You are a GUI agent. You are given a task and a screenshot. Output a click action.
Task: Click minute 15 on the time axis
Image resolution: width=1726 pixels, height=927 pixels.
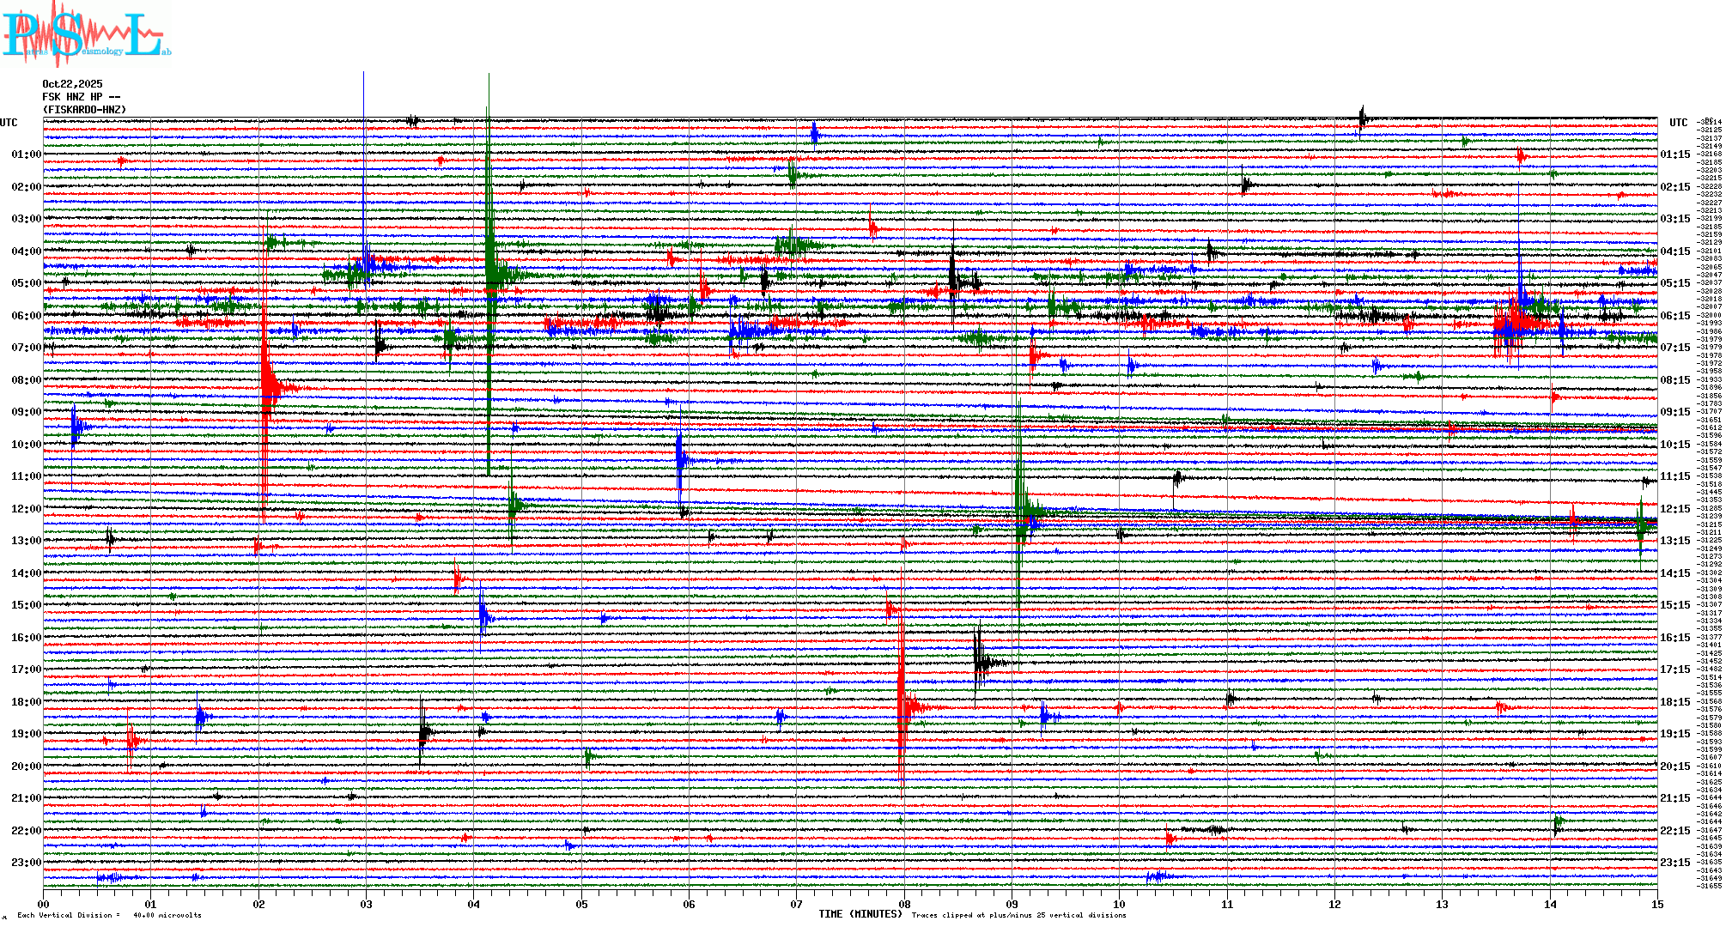1656,904
